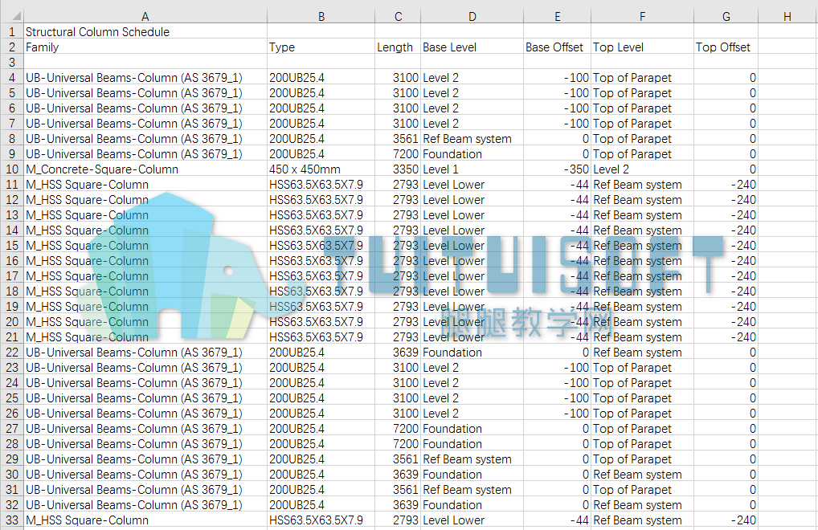Click the "Top Offset" heading cell

pyautogui.click(x=726, y=47)
